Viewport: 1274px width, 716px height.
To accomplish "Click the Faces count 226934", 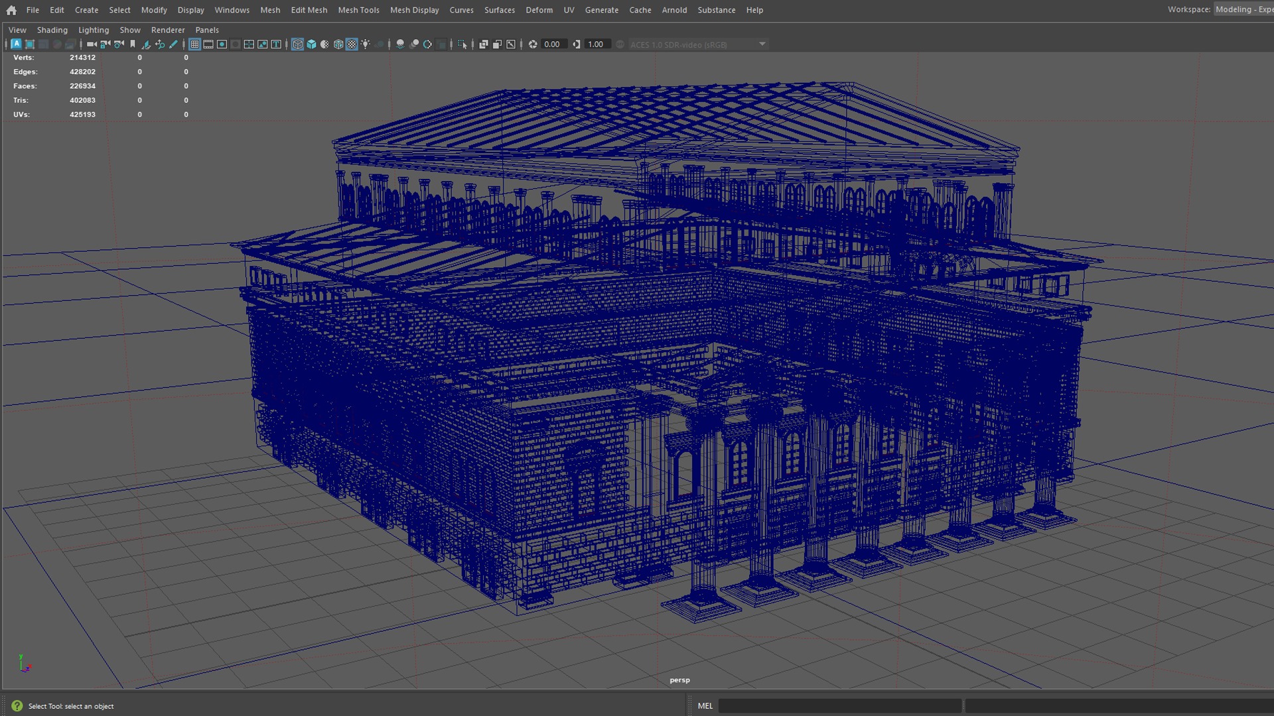I will coord(82,86).
